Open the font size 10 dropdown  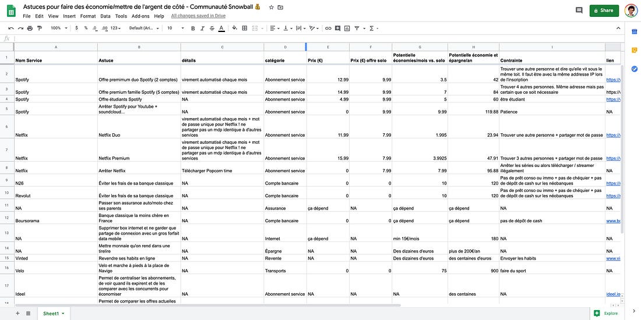tap(176, 28)
